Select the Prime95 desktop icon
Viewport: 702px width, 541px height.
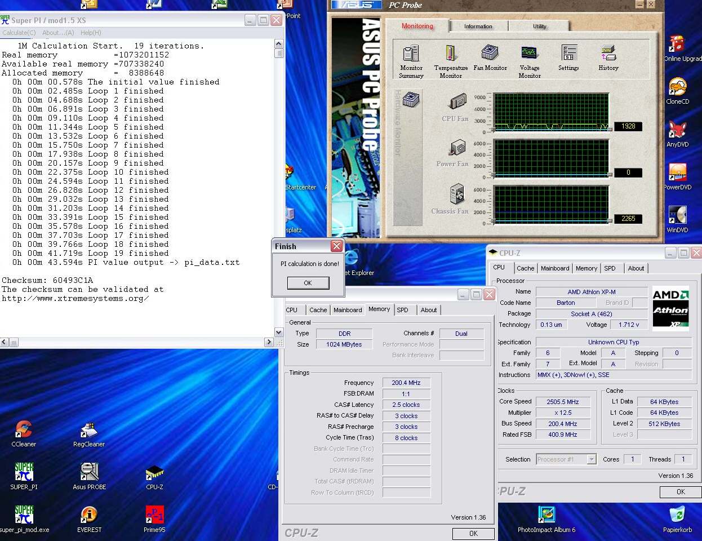[x=154, y=519]
